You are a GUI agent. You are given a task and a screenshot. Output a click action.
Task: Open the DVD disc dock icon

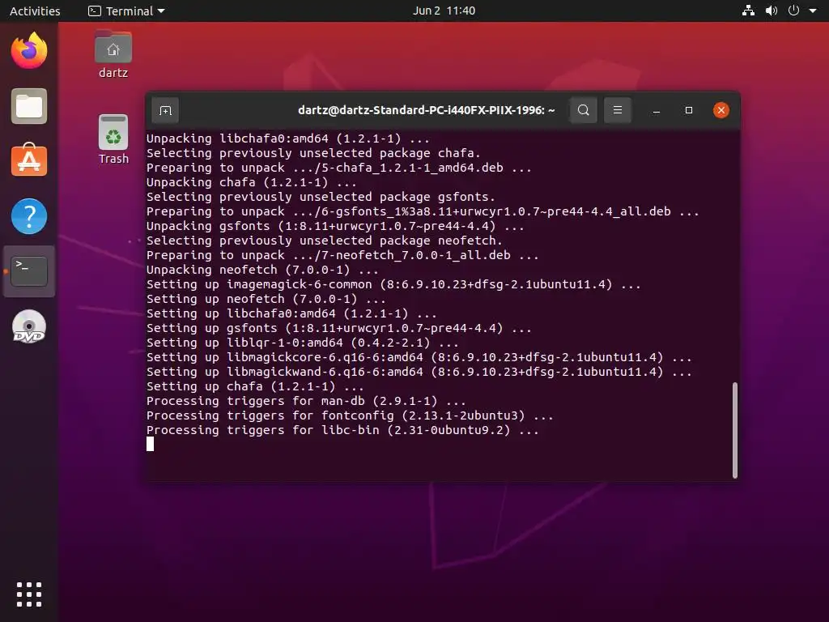tap(29, 326)
